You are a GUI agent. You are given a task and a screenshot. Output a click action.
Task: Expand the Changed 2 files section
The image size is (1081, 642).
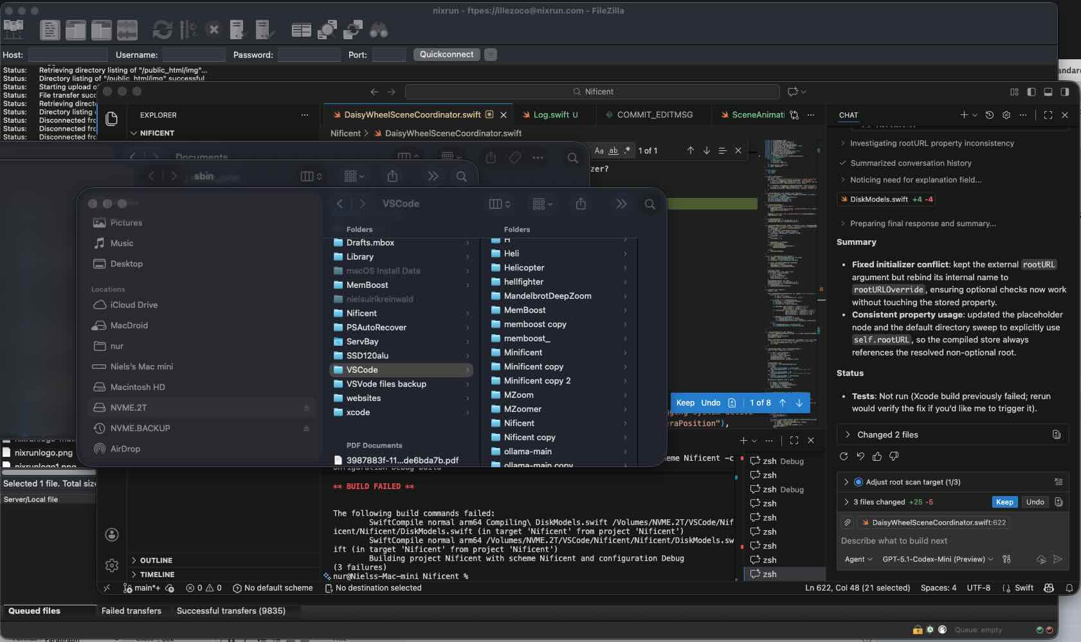click(x=887, y=434)
